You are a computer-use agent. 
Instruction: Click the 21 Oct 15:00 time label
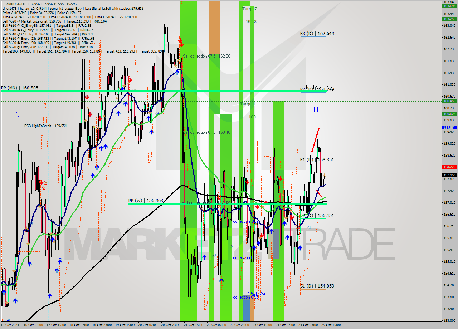(193, 325)
